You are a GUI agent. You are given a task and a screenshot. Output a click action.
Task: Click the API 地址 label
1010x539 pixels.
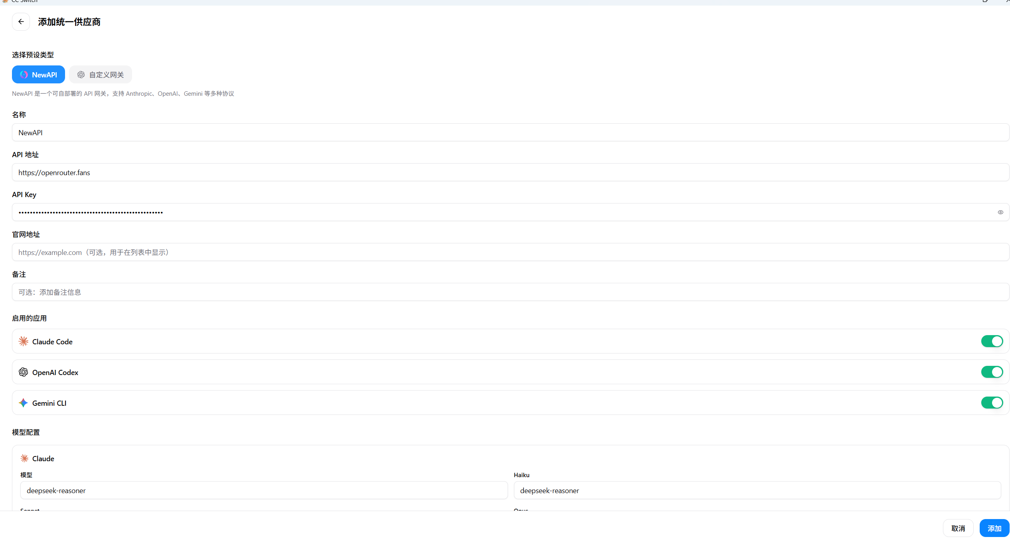tap(25, 154)
